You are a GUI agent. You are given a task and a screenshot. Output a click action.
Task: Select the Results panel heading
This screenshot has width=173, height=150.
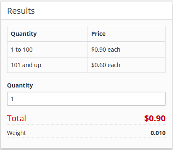(x=21, y=11)
